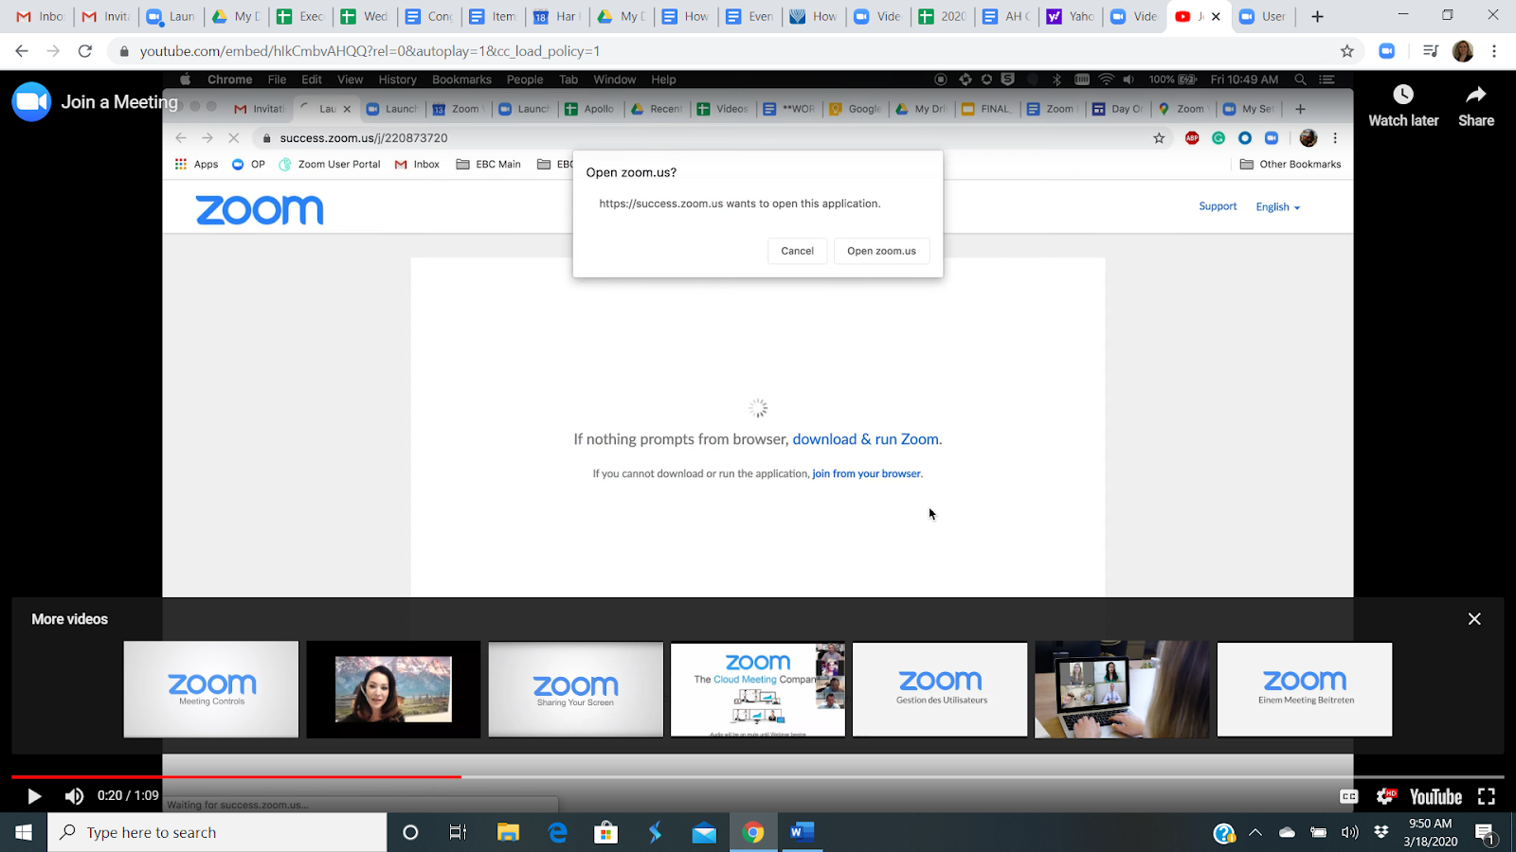Open the Einem Meeting Beitreten thumbnail
1516x852 pixels.
[1305, 689]
